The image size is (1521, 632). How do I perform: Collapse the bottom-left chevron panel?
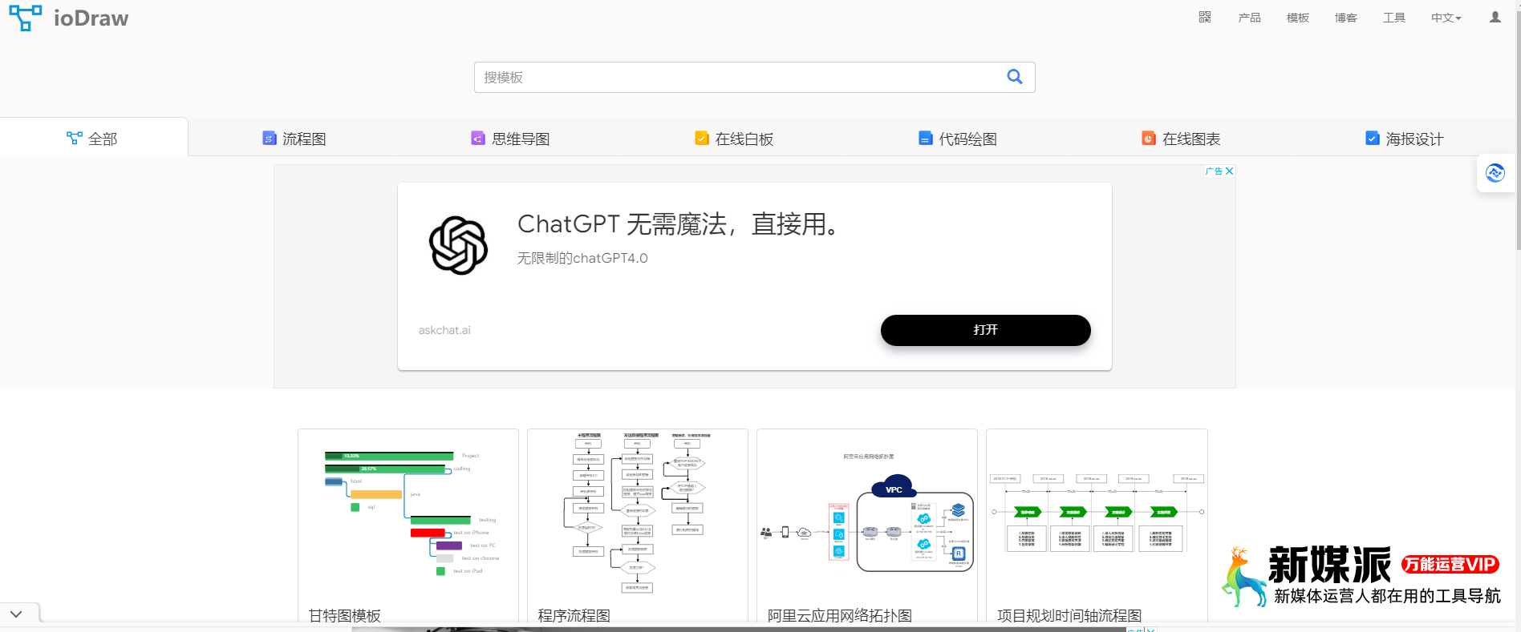16,614
